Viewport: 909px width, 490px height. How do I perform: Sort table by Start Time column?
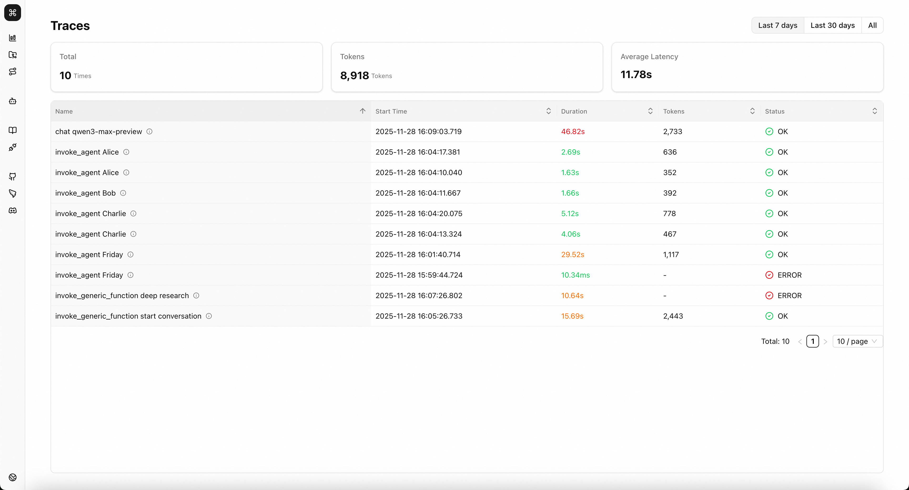(548, 111)
